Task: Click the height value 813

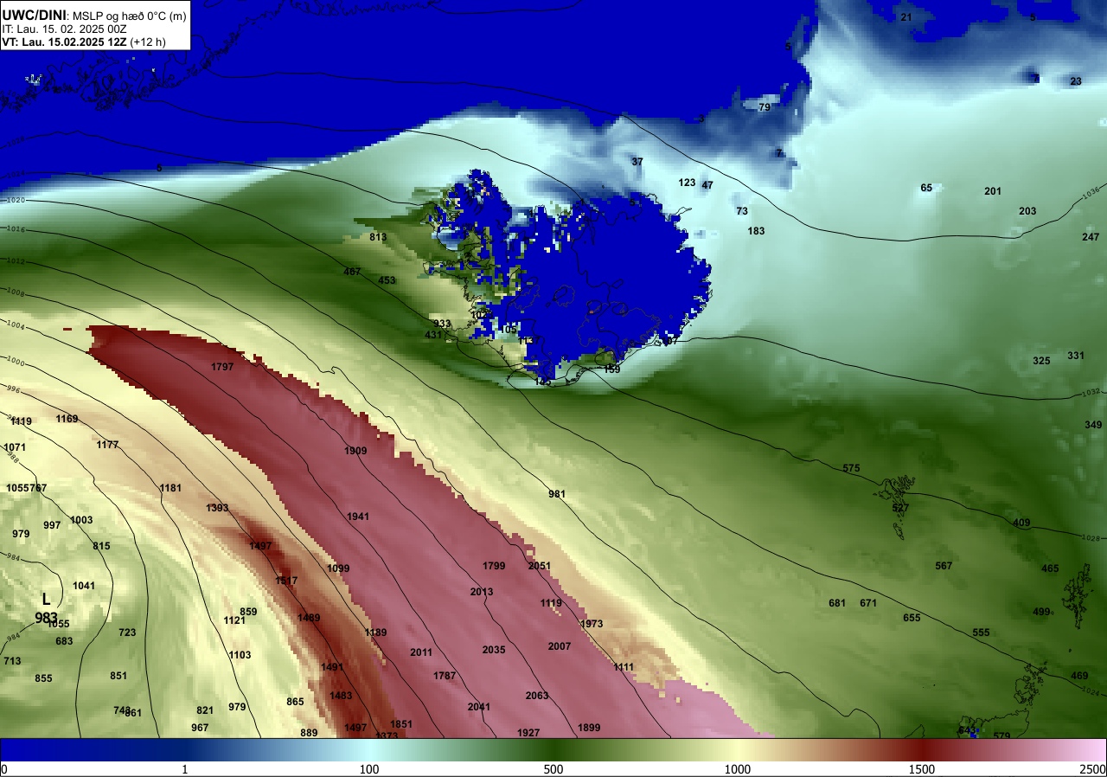Action: (378, 237)
